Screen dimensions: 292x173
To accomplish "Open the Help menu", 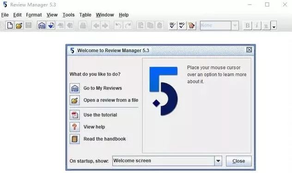I will click(x=124, y=15).
